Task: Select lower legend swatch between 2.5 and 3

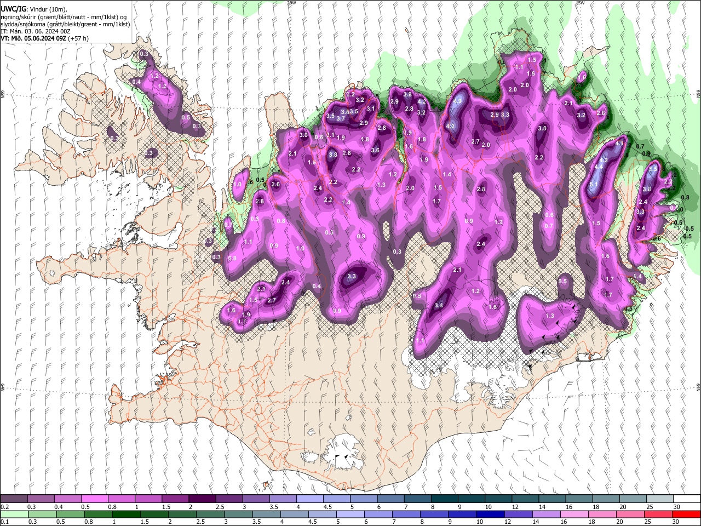Action: (210, 514)
